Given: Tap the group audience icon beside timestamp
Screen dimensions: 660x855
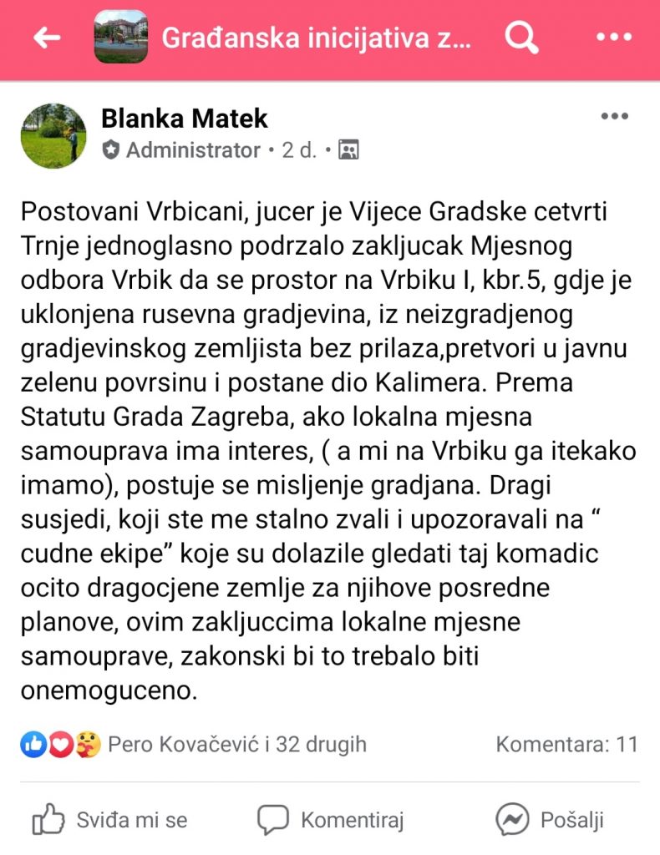Looking at the screenshot, I should [x=349, y=151].
